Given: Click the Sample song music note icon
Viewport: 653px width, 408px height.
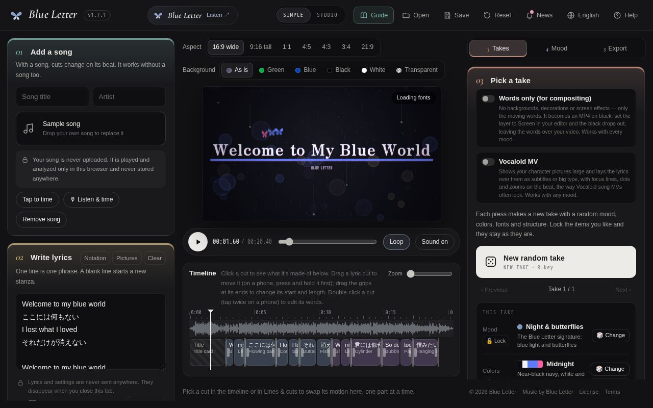Looking at the screenshot, I should [29, 129].
